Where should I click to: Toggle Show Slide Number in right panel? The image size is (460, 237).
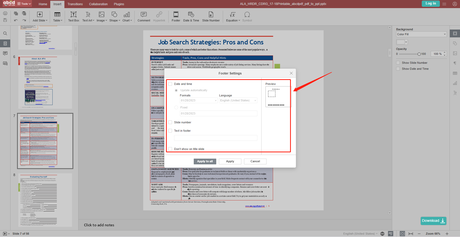[398, 63]
